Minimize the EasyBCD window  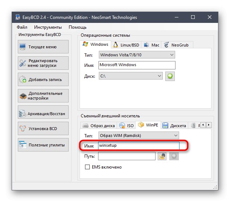pos(177,17)
